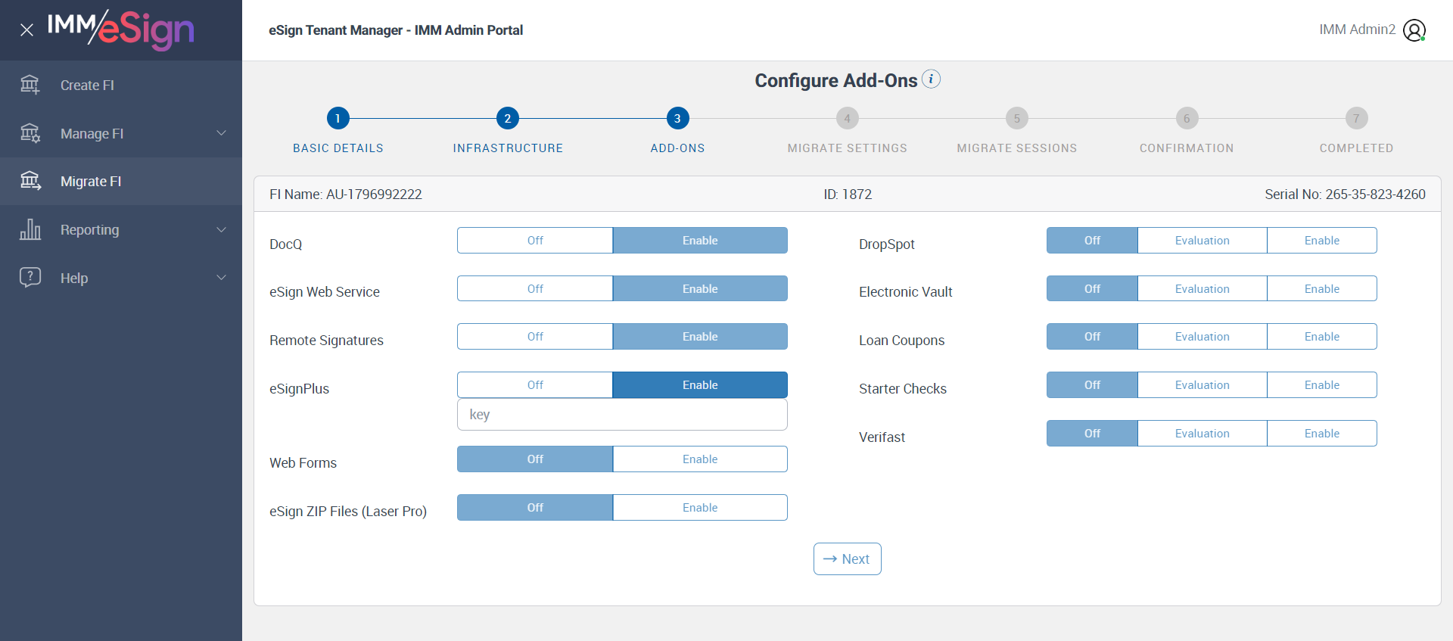Click the Help question mark icon
The height and width of the screenshot is (641, 1453).
(30, 277)
